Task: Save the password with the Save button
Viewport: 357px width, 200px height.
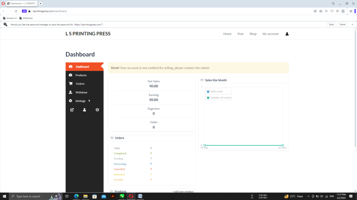Action: (331, 25)
